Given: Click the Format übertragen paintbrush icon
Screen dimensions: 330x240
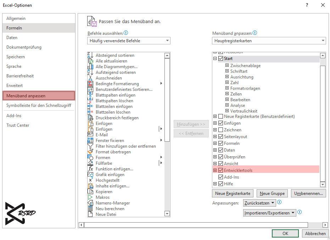Looking at the screenshot, I should click(x=90, y=152).
